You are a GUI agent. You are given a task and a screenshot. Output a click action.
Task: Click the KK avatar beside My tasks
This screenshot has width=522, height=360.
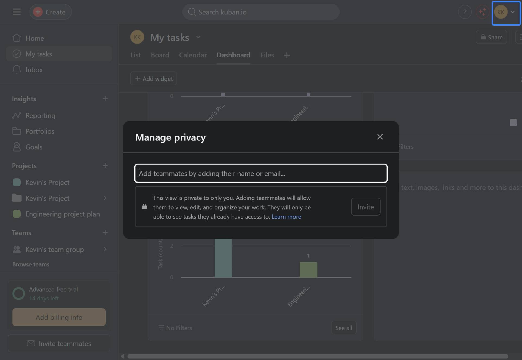coord(137,37)
